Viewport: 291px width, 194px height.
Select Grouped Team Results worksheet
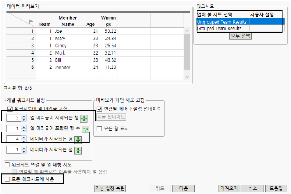click(241, 28)
